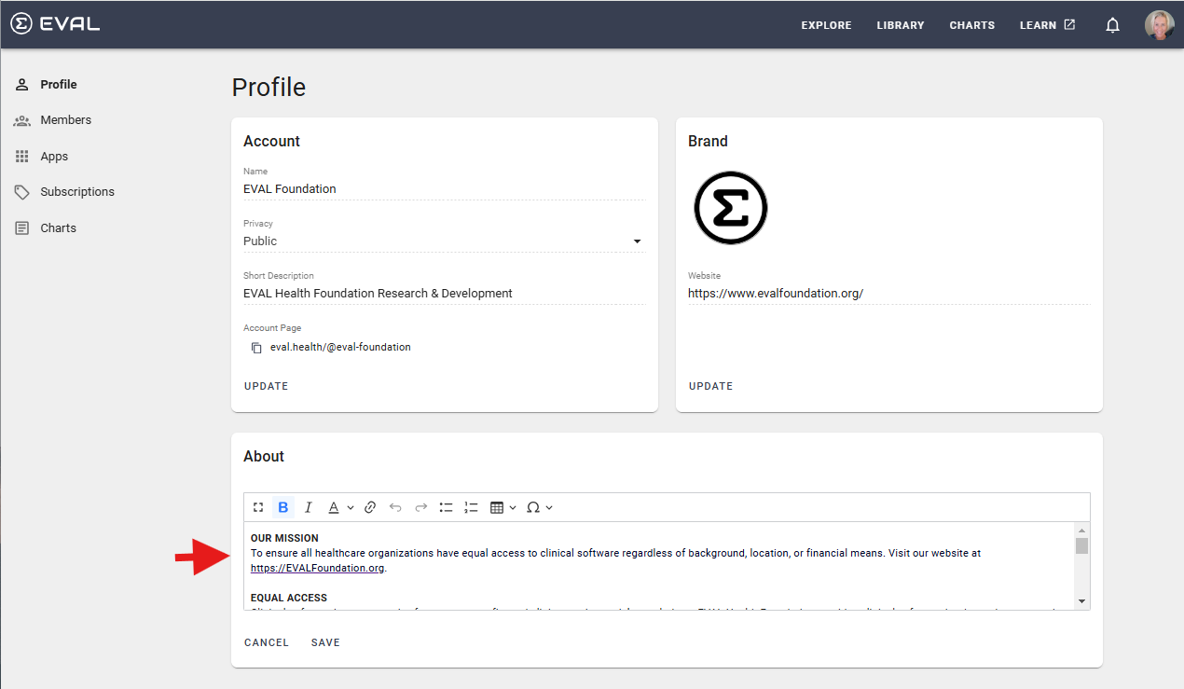Redo the edit in the editor
This screenshot has width=1184, height=689.
click(420, 507)
